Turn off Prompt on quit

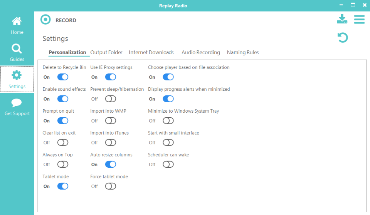click(x=63, y=121)
